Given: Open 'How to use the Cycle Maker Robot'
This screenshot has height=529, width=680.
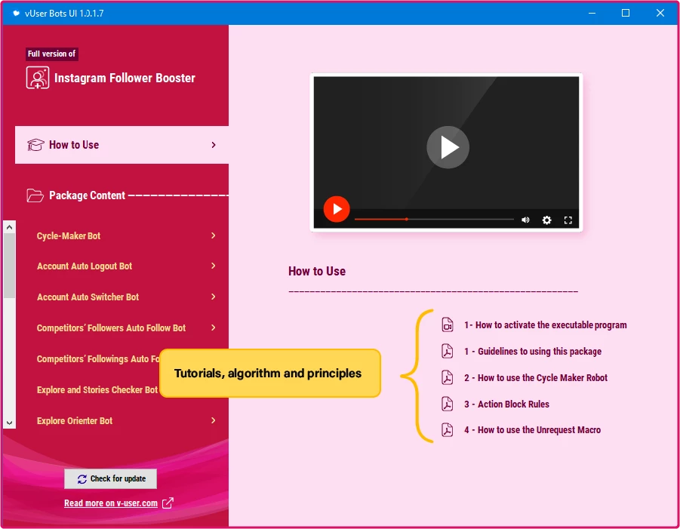Looking at the screenshot, I should (536, 377).
